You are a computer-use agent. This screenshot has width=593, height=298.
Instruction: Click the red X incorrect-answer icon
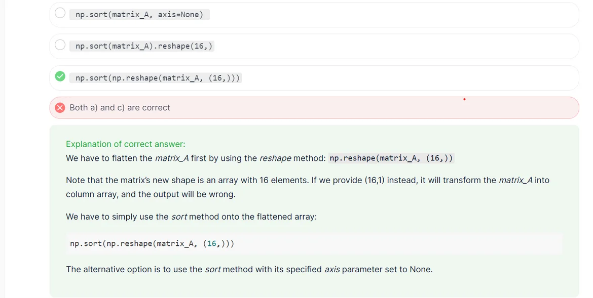click(x=60, y=108)
